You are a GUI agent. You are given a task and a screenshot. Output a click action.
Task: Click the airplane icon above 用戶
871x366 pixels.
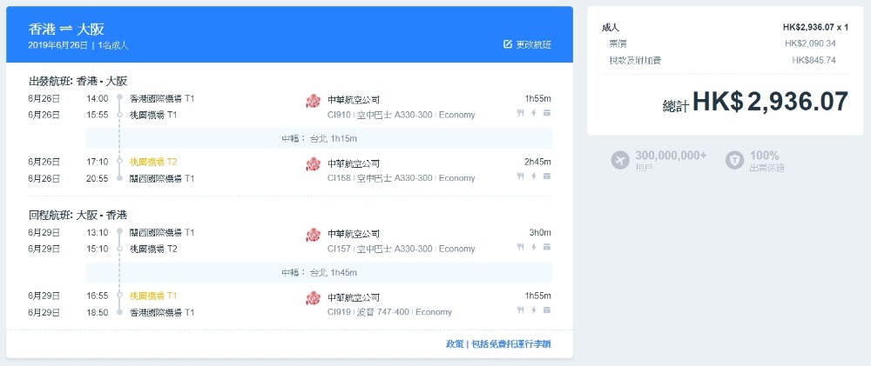(x=620, y=160)
